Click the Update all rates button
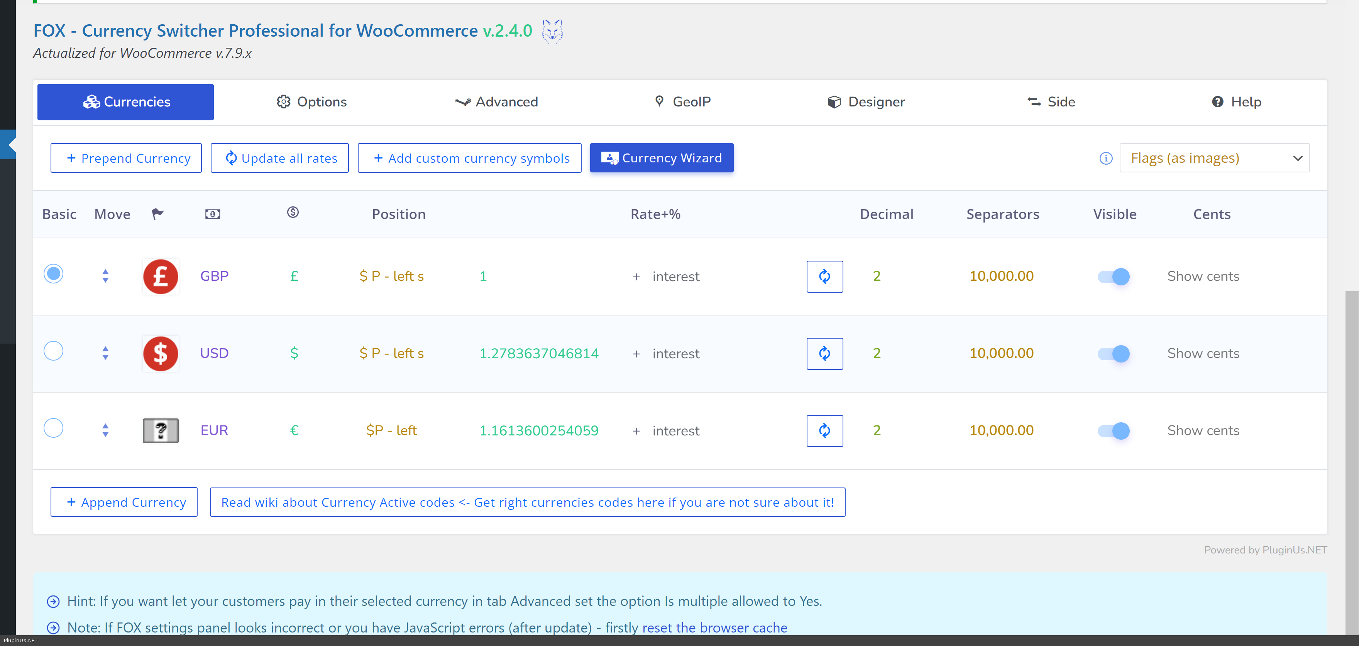 279,158
